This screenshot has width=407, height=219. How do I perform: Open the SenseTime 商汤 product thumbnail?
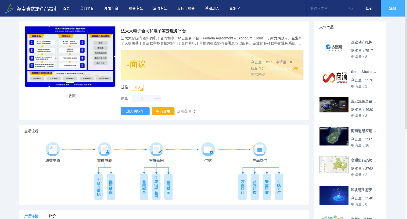click(334, 77)
